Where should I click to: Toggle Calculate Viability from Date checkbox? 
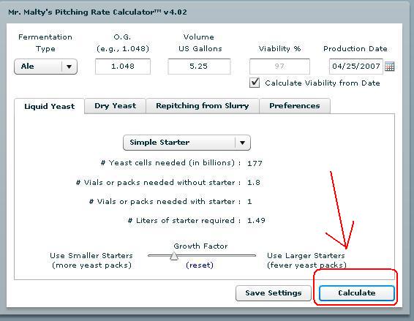pos(255,83)
